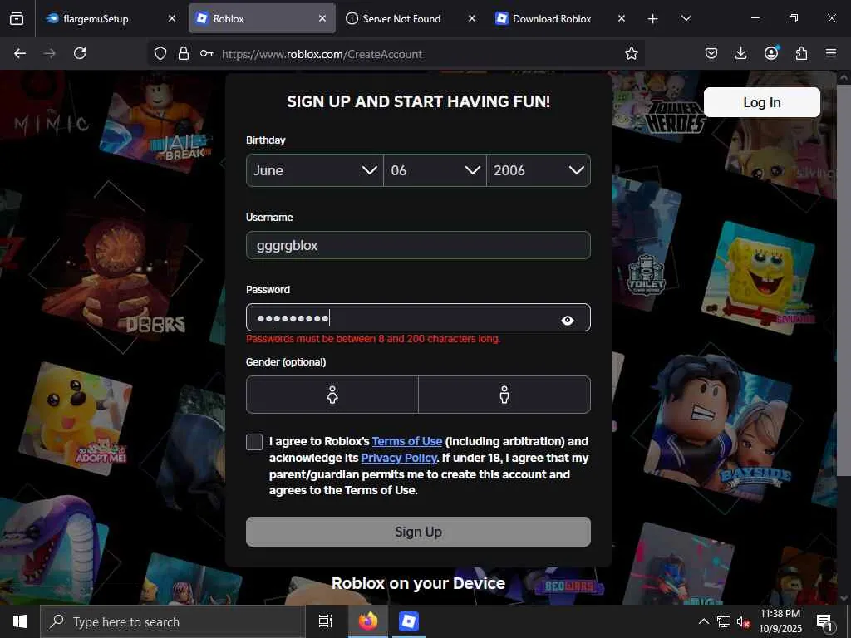Open the birthday day dropdown
The height and width of the screenshot is (638, 851).
[435, 170]
